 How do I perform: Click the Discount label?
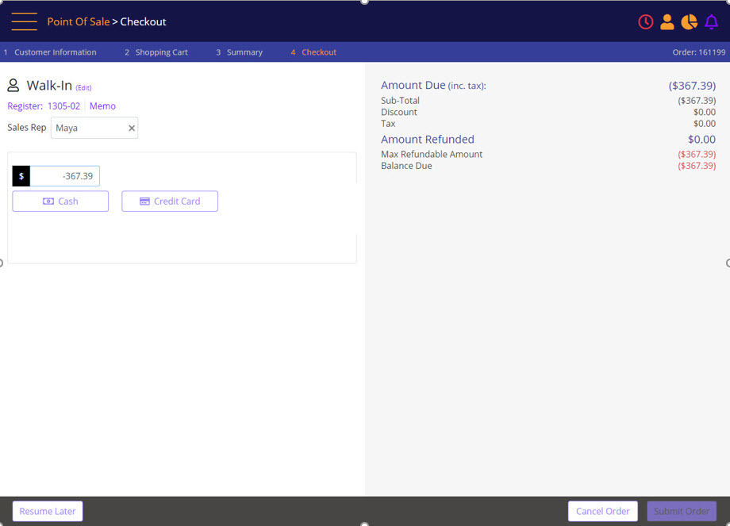pos(399,112)
